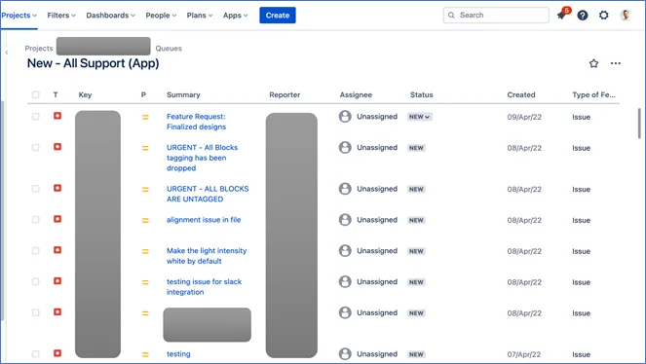Screen dimensions: 646x364
Task: Click assignee avatar in slack integration row
Action: pos(345,281)
